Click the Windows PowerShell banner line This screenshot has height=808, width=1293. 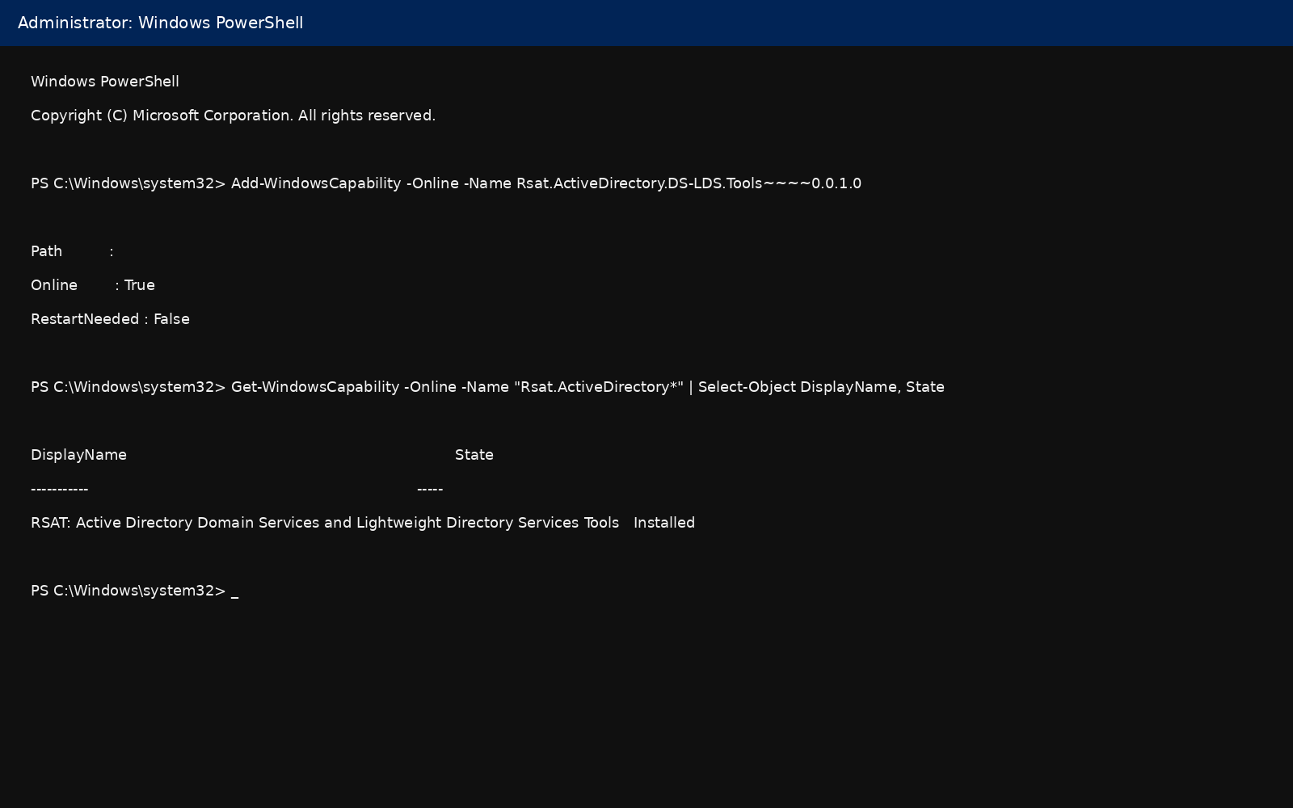[x=105, y=82]
